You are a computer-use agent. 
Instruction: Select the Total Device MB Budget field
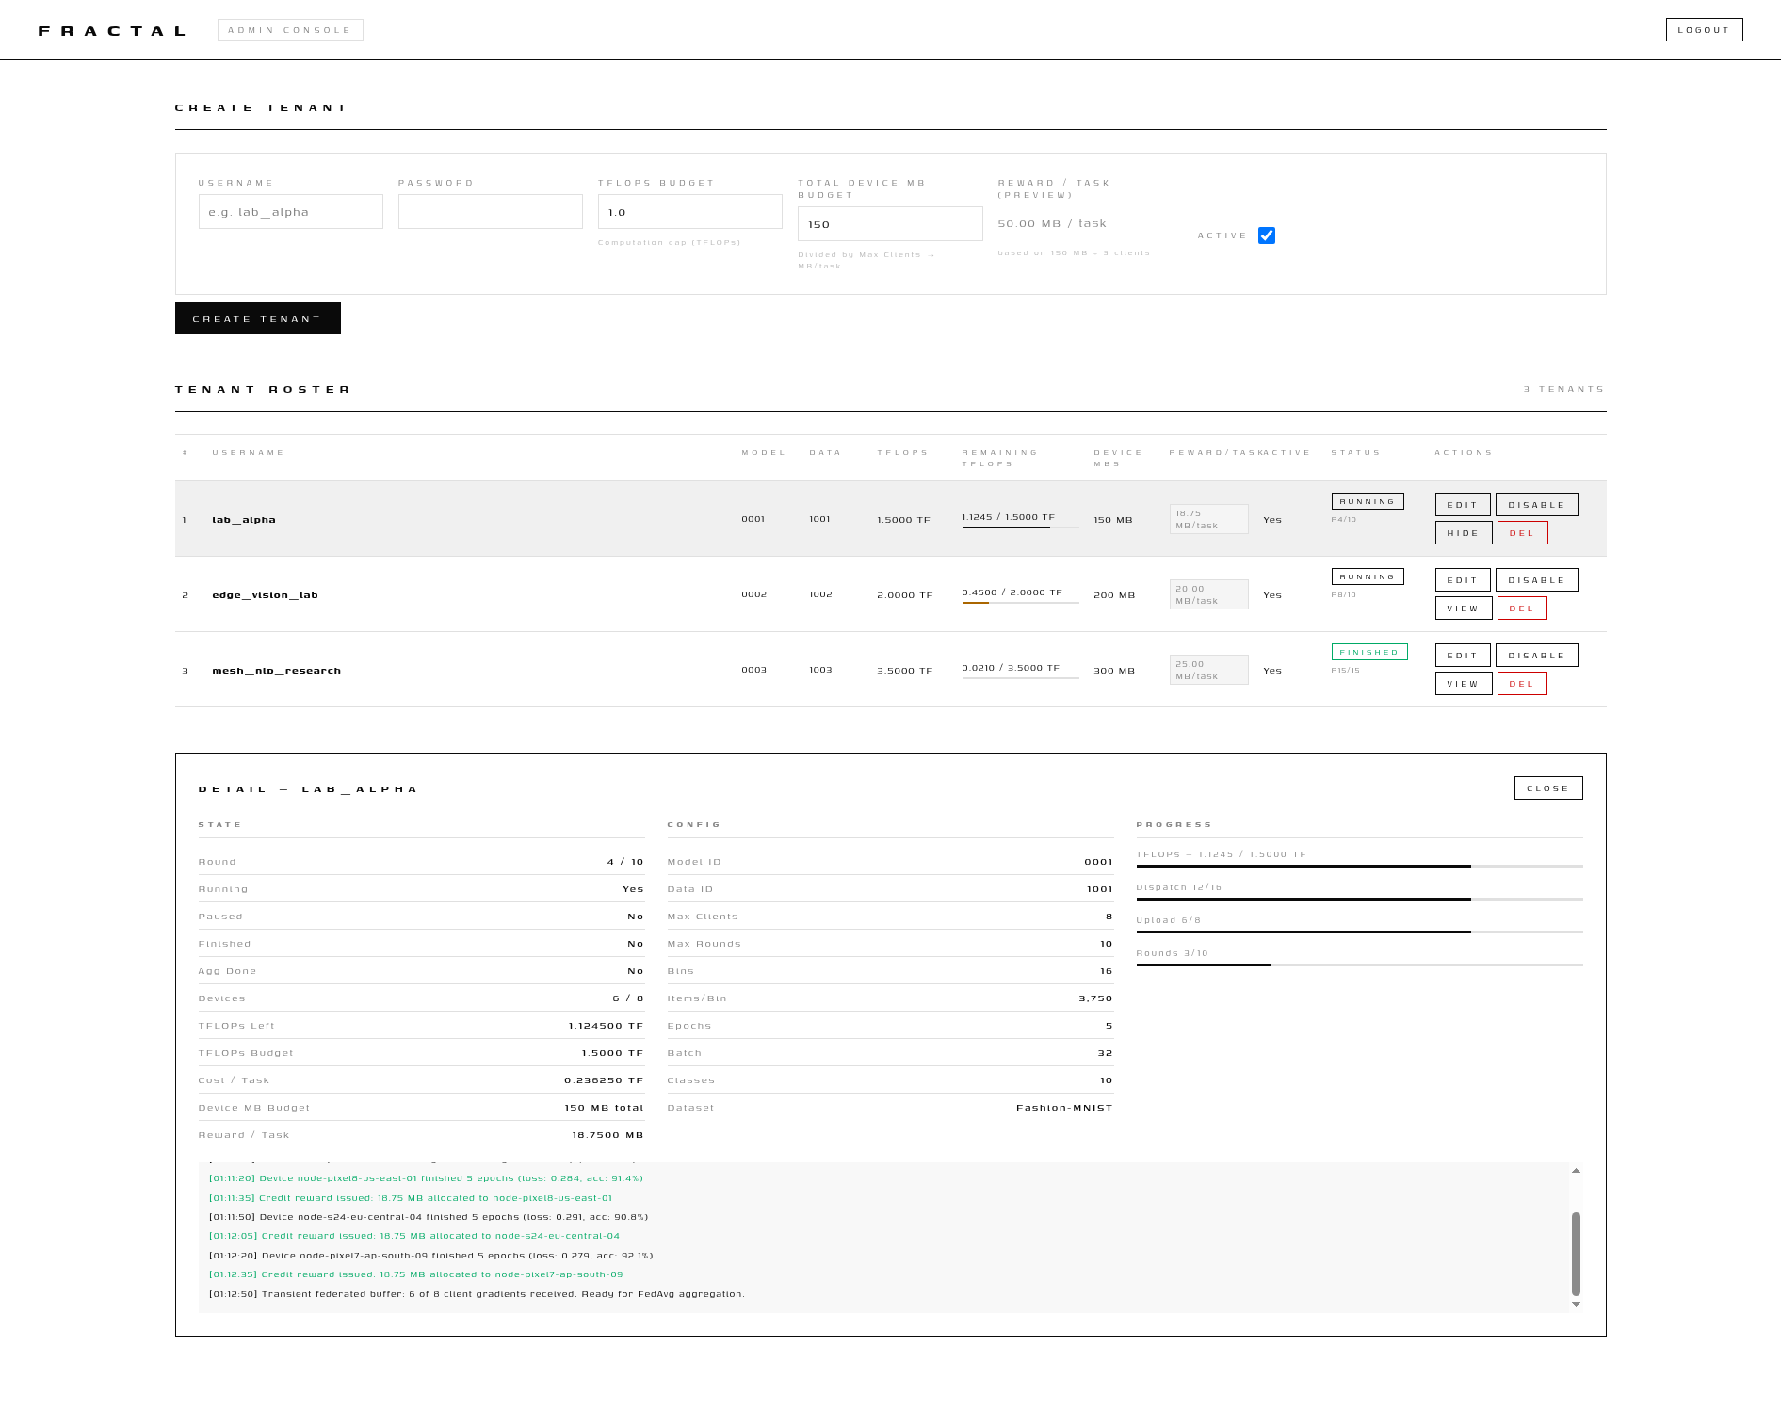(x=890, y=224)
